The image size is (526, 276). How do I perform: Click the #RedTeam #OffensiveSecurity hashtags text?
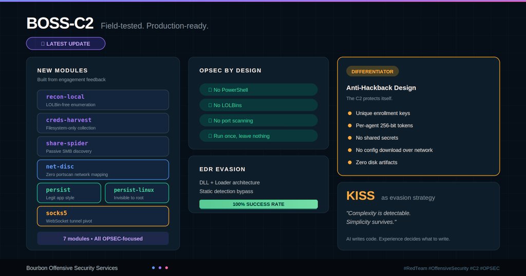452,268
